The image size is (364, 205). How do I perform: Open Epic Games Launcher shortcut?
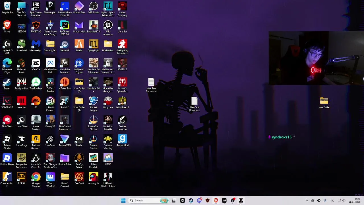click(36, 9)
